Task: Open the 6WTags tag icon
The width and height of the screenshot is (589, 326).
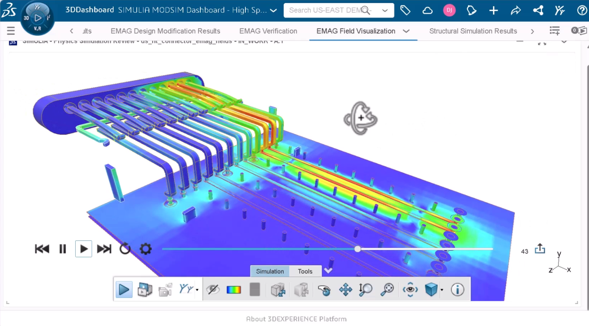Action: pos(405,10)
